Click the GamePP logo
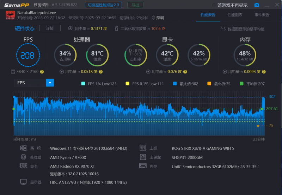Image resolution: width=282 pixels, height=195 pixels. [x=15, y=5]
